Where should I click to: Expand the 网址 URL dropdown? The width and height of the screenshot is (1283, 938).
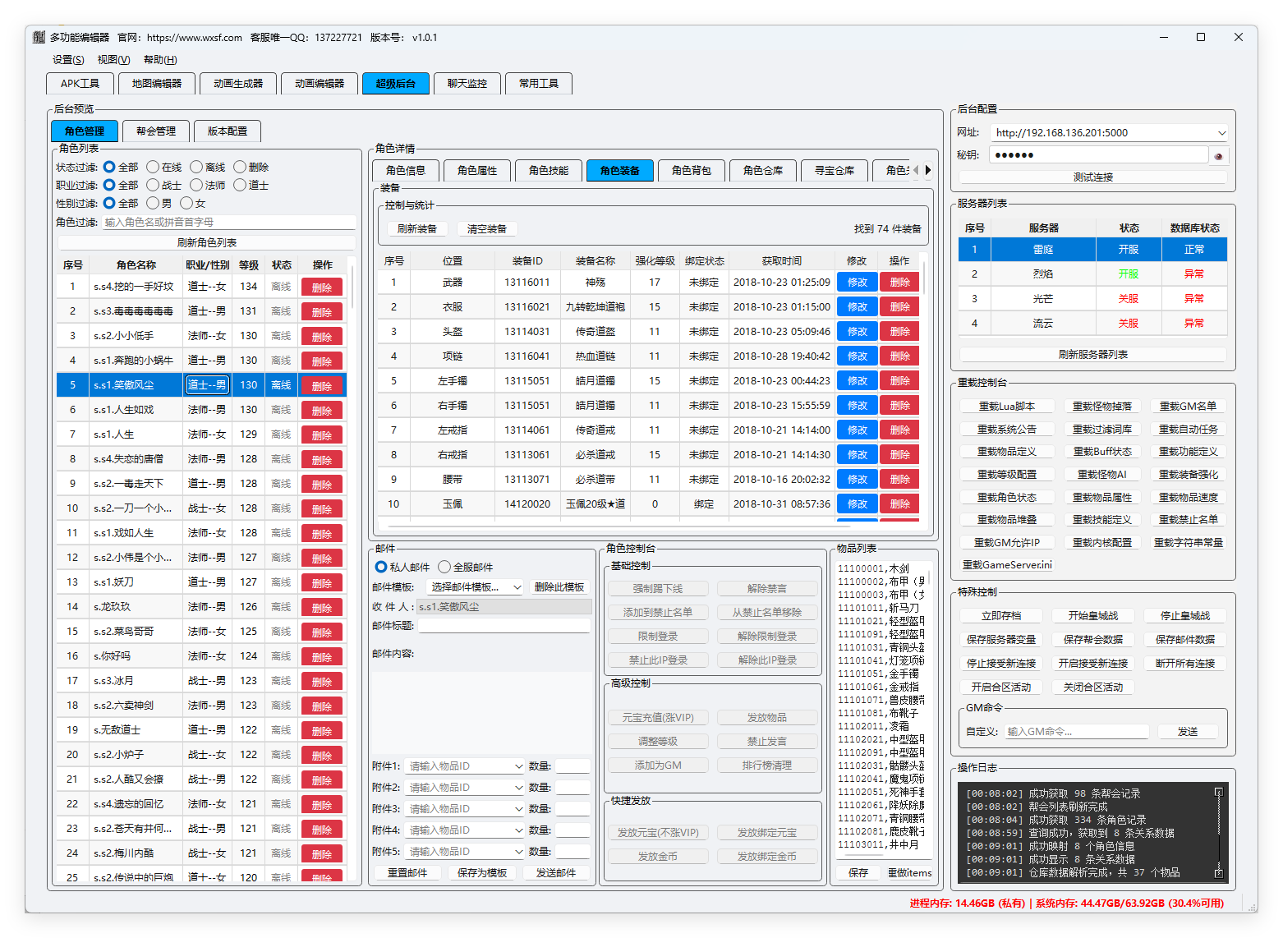click(x=1221, y=133)
